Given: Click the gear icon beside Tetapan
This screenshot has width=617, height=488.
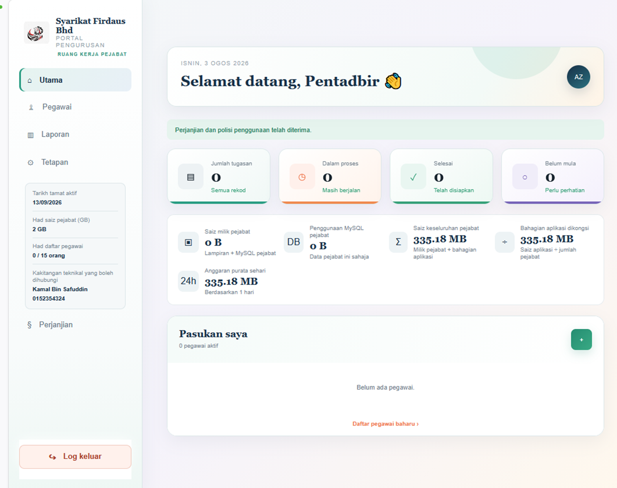Looking at the screenshot, I should [x=30, y=163].
